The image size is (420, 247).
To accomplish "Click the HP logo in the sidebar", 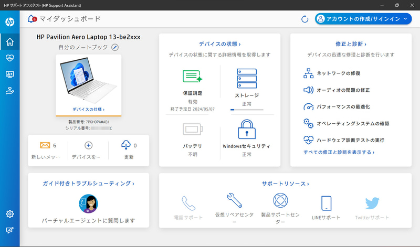I will pyautogui.click(x=10, y=22).
